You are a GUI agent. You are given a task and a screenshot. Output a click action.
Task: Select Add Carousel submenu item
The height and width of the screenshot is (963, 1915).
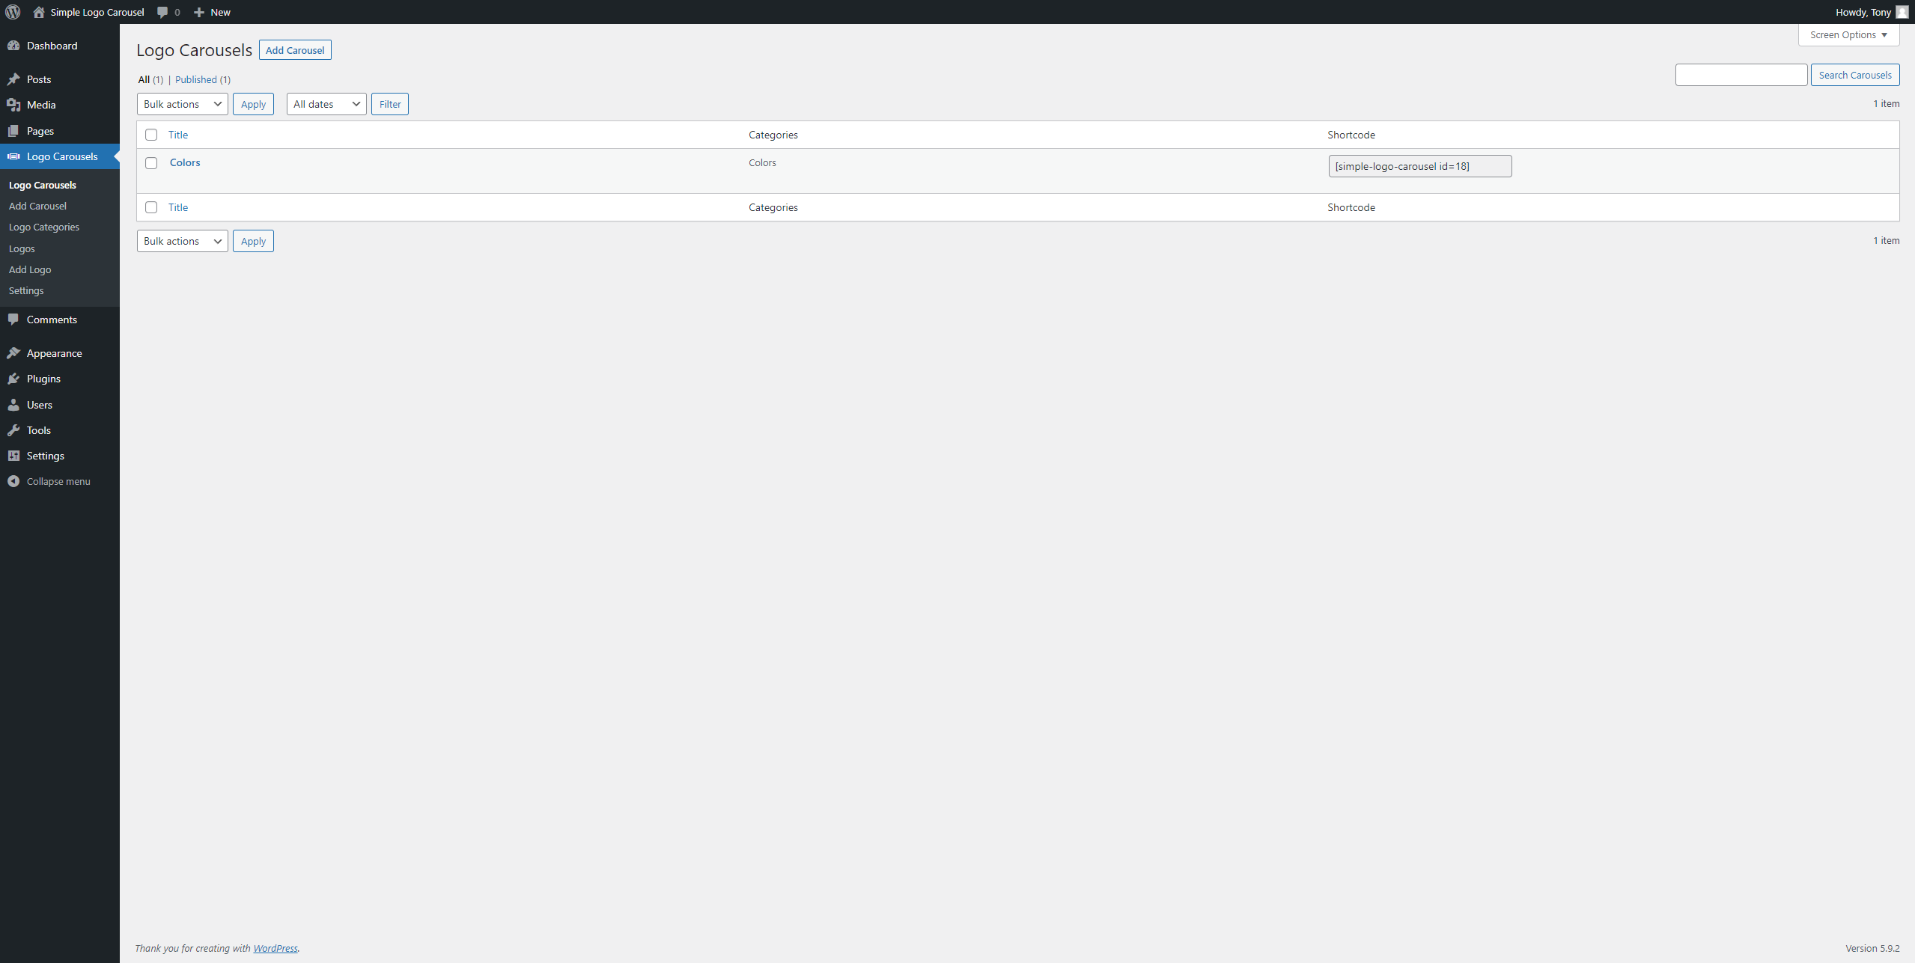pos(37,206)
